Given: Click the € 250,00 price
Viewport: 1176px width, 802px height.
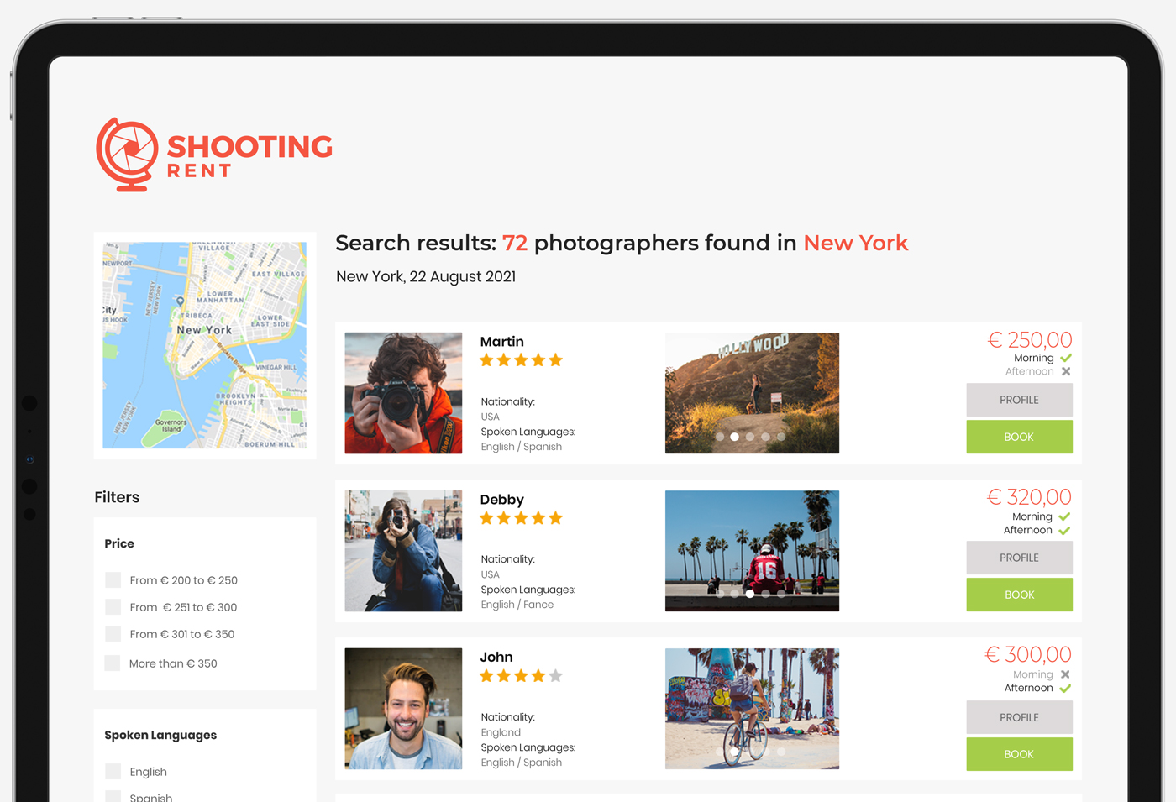Looking at the screenshot, I should 1030,340.
